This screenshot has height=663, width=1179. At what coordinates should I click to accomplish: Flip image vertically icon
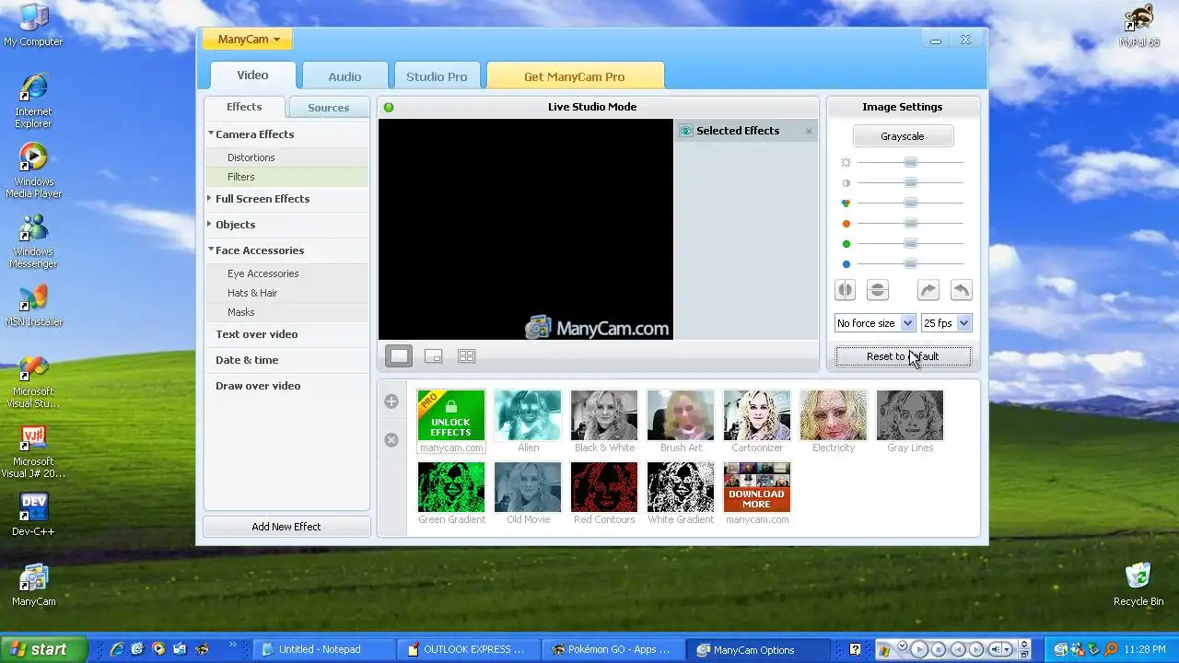(878, 290)
